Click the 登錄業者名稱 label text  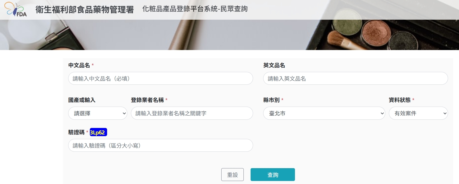coord(147,100)
